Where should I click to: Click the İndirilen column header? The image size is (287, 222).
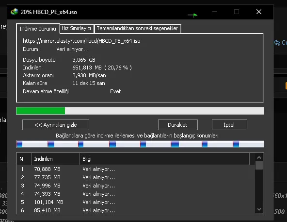coord(55,159)
